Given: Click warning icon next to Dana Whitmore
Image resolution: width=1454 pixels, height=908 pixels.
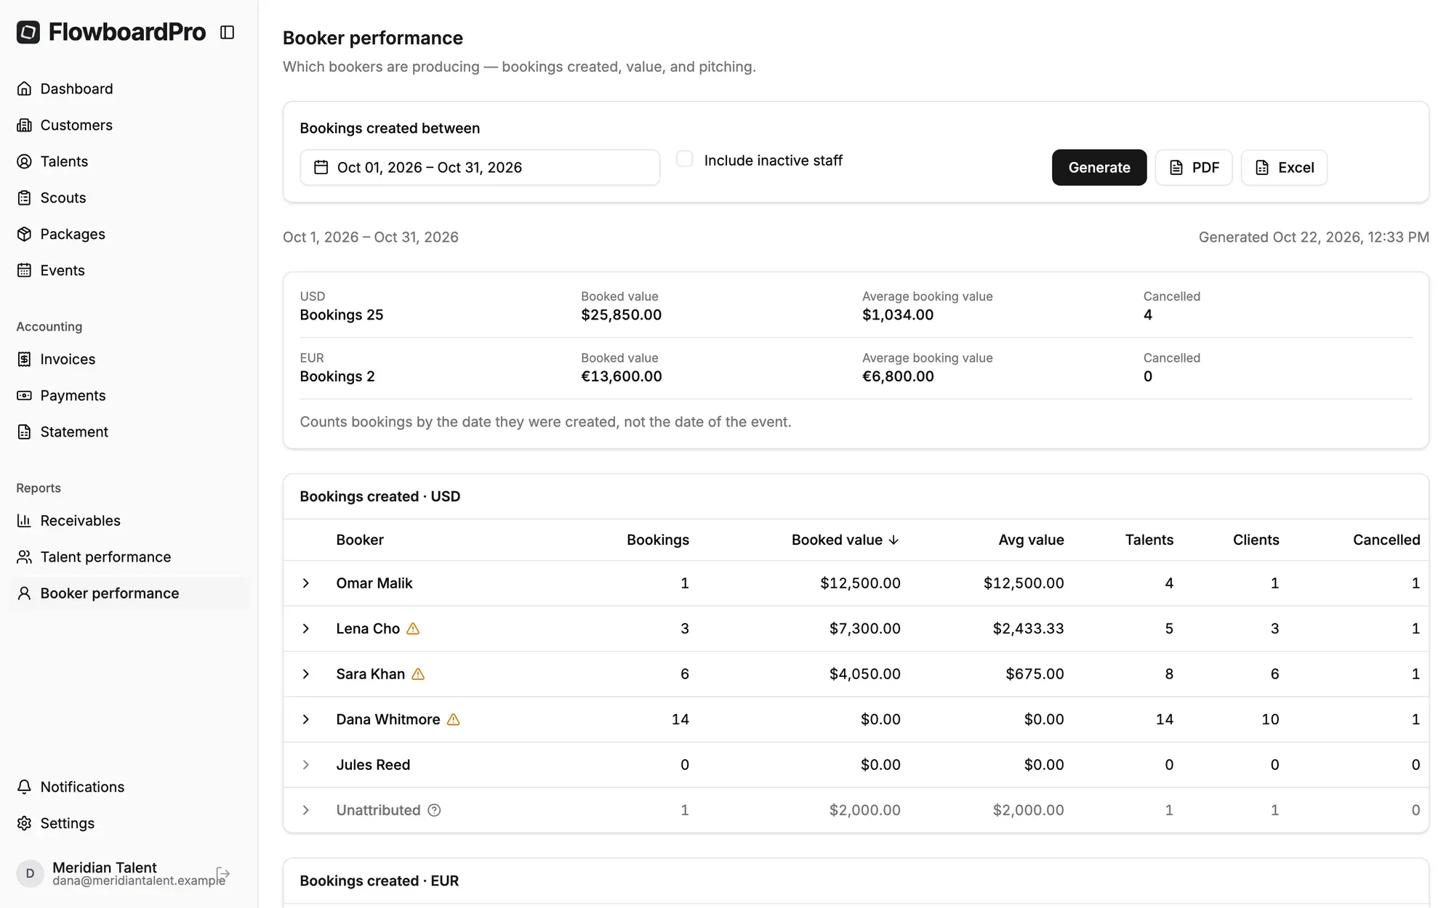Looking at the screenshot, I should pos(454,720).
